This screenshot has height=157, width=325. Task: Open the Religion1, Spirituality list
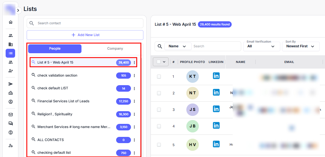[55, 114]
